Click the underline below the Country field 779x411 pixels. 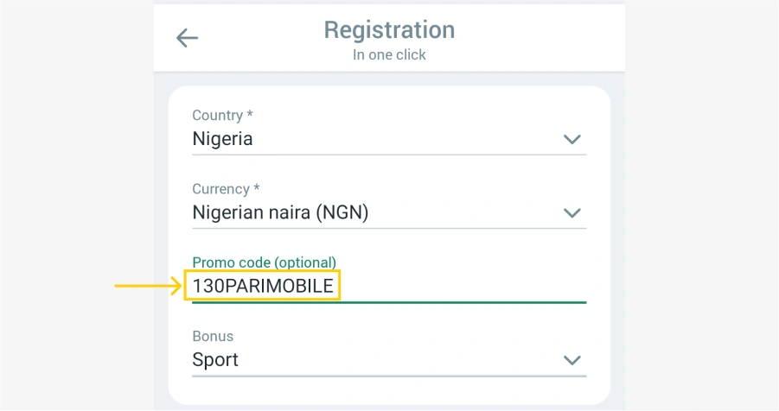coord(389,155)
